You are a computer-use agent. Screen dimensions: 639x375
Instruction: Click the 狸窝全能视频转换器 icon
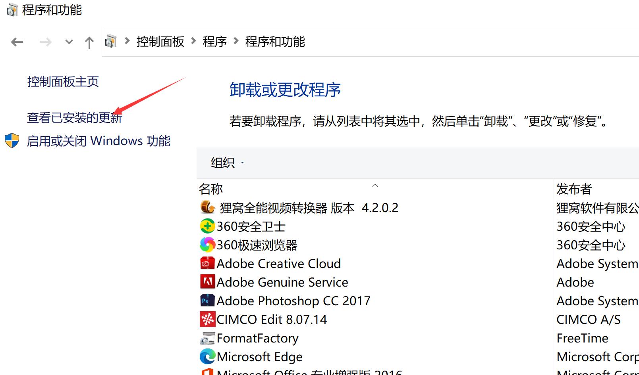pyautogui.click(x=207, y=207)
